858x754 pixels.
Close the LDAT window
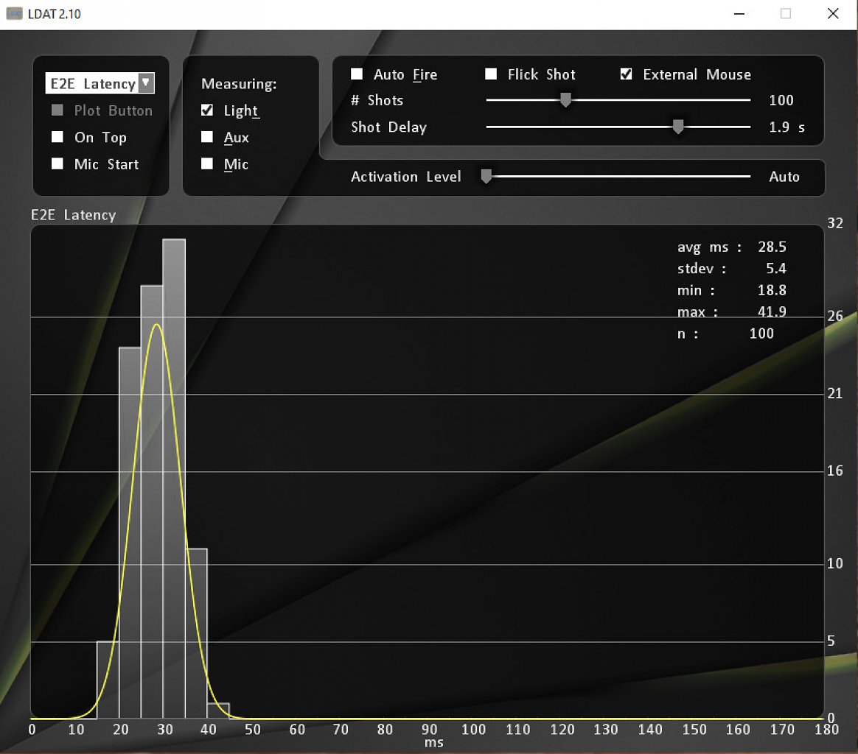[833, 14]
